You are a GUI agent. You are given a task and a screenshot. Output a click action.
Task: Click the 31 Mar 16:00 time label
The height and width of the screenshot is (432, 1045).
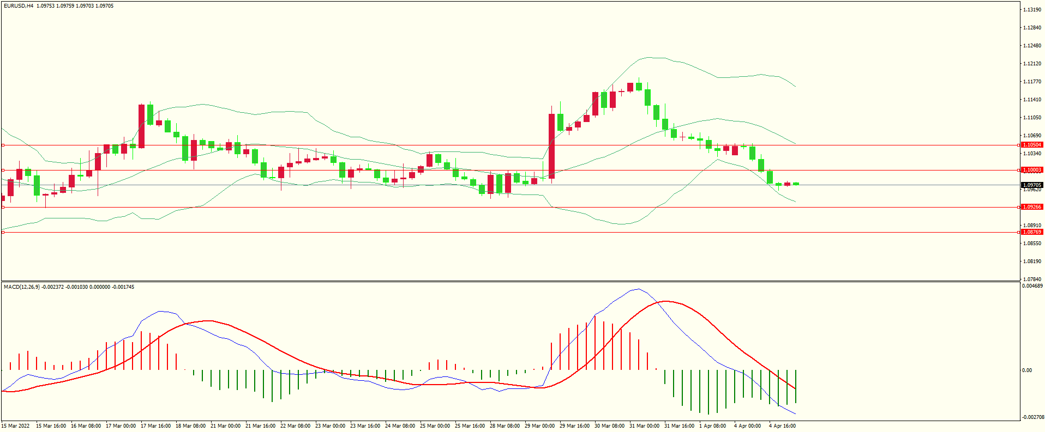click(x=679, y=426)
